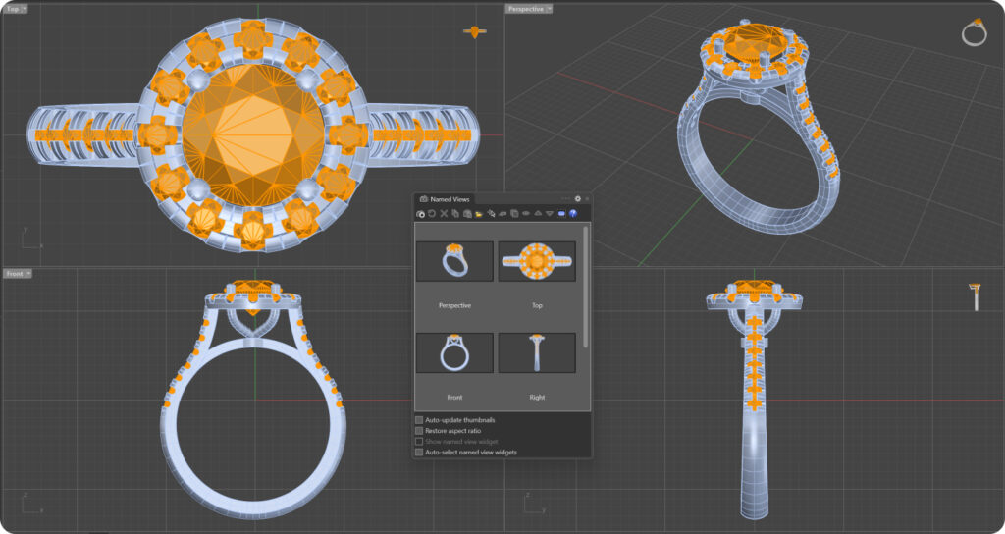The image size is (1005, 534).
Task: Click the copy named view icon
Action: (455, 213)
